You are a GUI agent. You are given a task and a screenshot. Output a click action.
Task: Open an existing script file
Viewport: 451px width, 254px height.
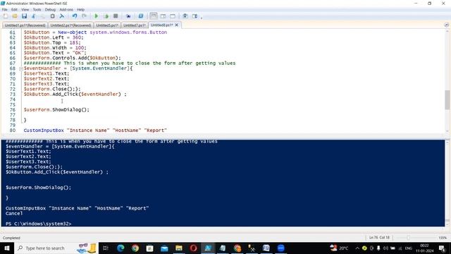click(x=15, y=16)
